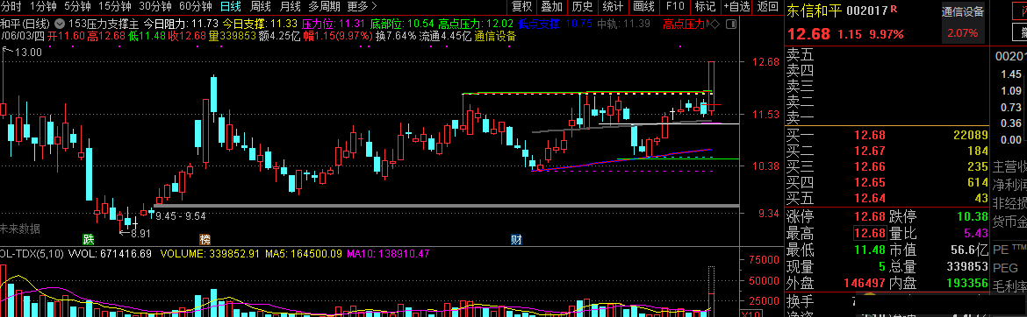Click the 底部位 10.54 indicator value
The image size is (1027, 317).
tap(402, 24)
